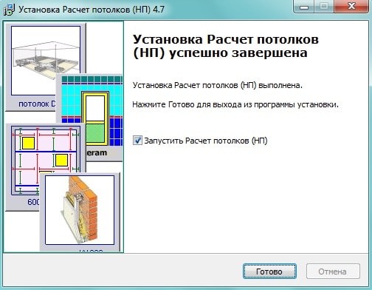Image resolution: width=372 pixels, height=290 pixels.
Task: Close the installer window with X
Action: coord(351,6)
